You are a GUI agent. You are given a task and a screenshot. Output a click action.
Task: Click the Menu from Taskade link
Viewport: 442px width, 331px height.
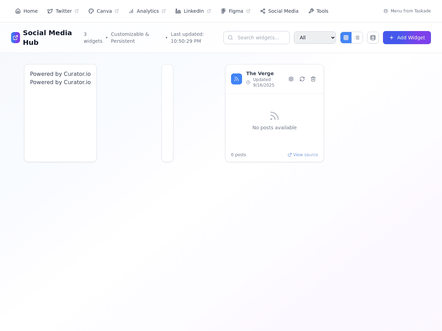coord(407,11)
